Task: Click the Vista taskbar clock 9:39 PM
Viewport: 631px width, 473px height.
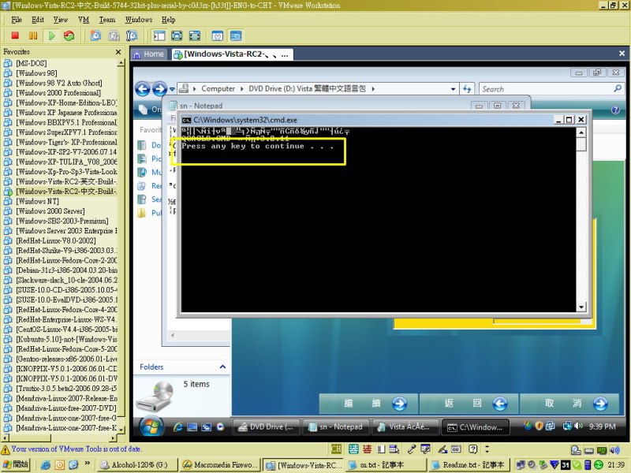Action: point(602,426)
